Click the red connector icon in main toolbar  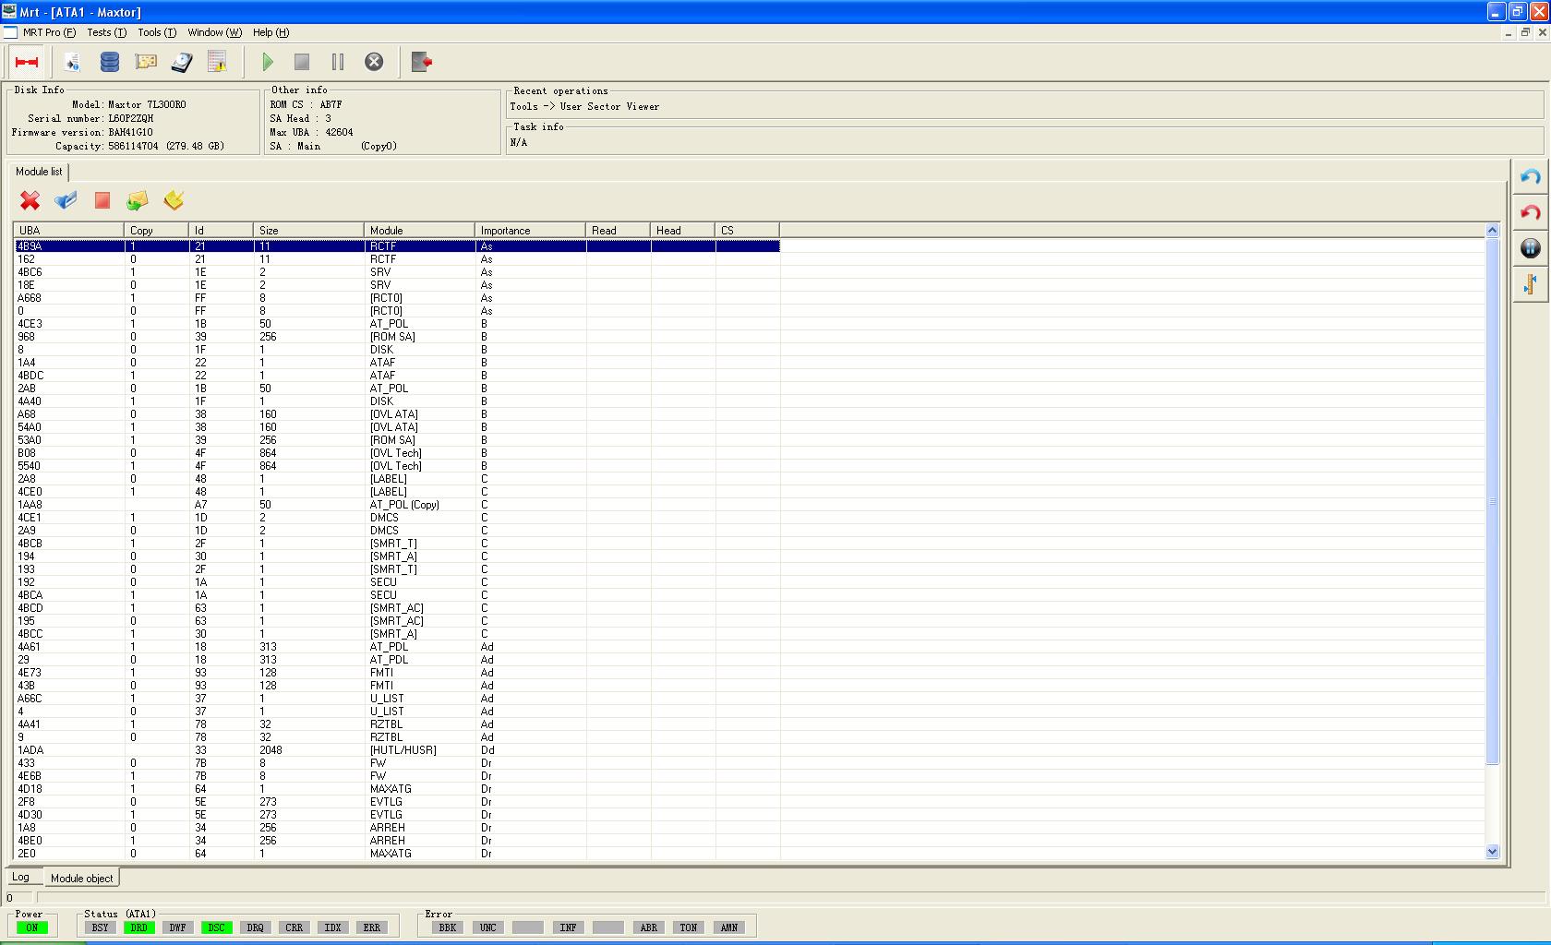point(27,62)
